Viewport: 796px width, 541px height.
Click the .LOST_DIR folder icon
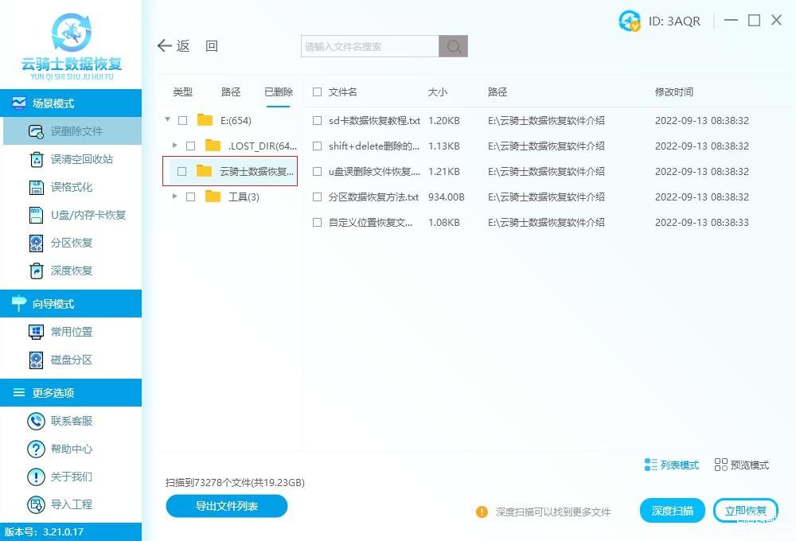213,146
